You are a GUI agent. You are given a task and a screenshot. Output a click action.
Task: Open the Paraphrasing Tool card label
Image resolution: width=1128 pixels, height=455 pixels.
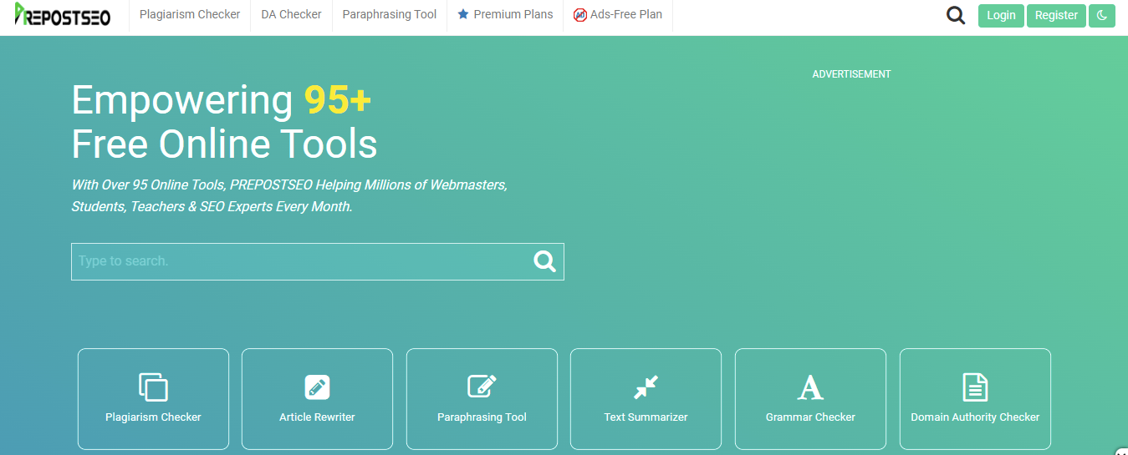tap(482, 417)
